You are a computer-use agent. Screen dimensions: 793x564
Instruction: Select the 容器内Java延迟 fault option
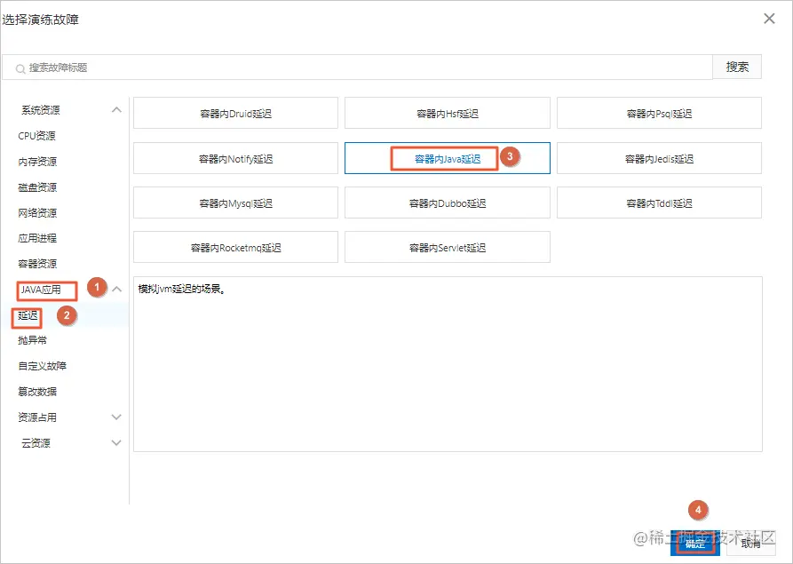coord(448,157)
